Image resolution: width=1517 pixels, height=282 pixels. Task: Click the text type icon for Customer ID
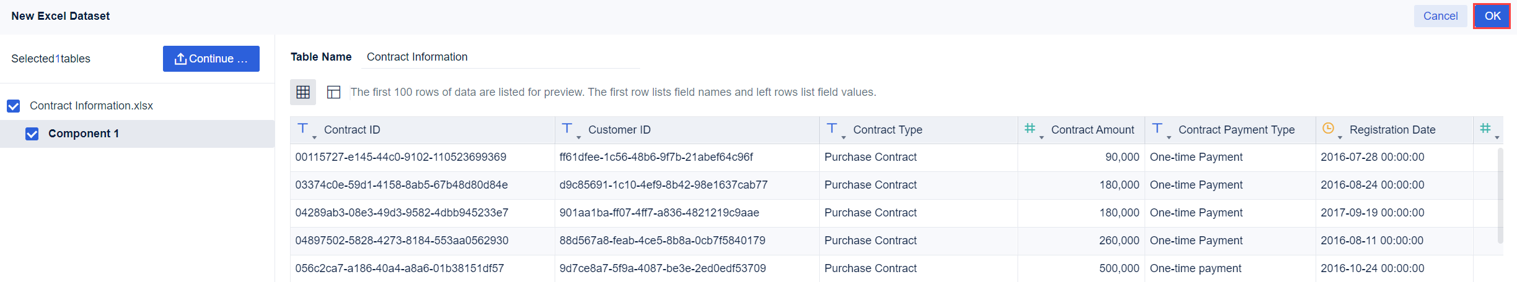coord(567,129)
